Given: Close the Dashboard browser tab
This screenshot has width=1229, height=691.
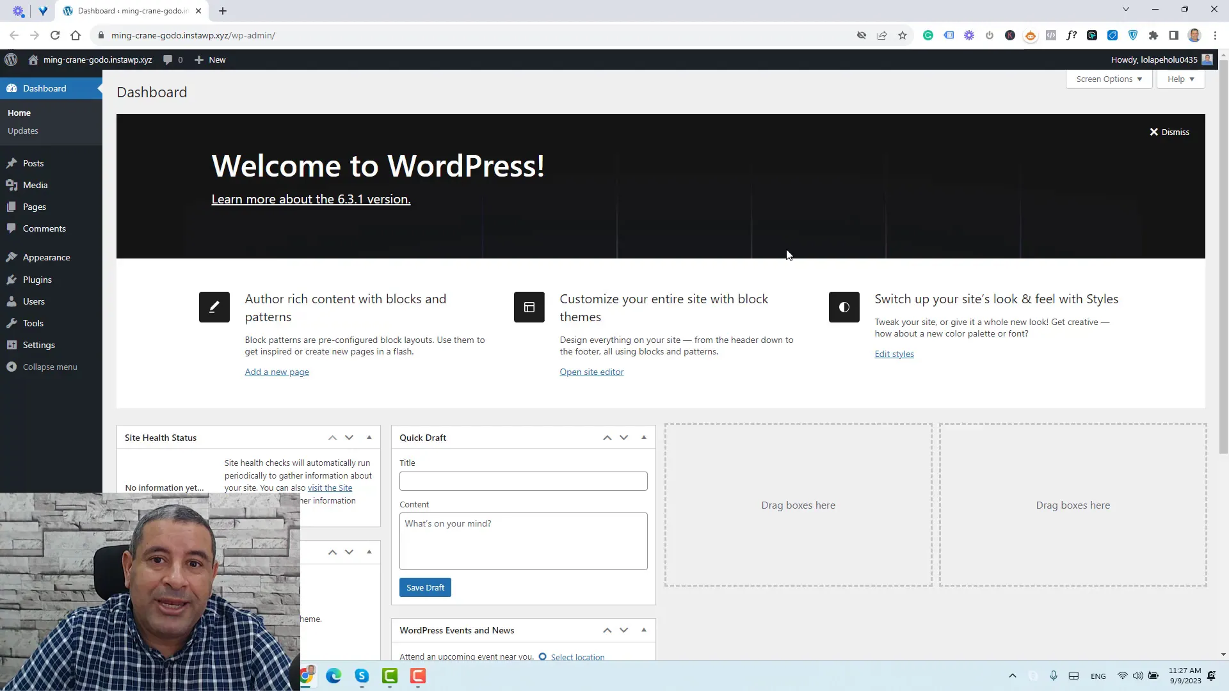Looking at the screenshot, I should click(198, 11).
